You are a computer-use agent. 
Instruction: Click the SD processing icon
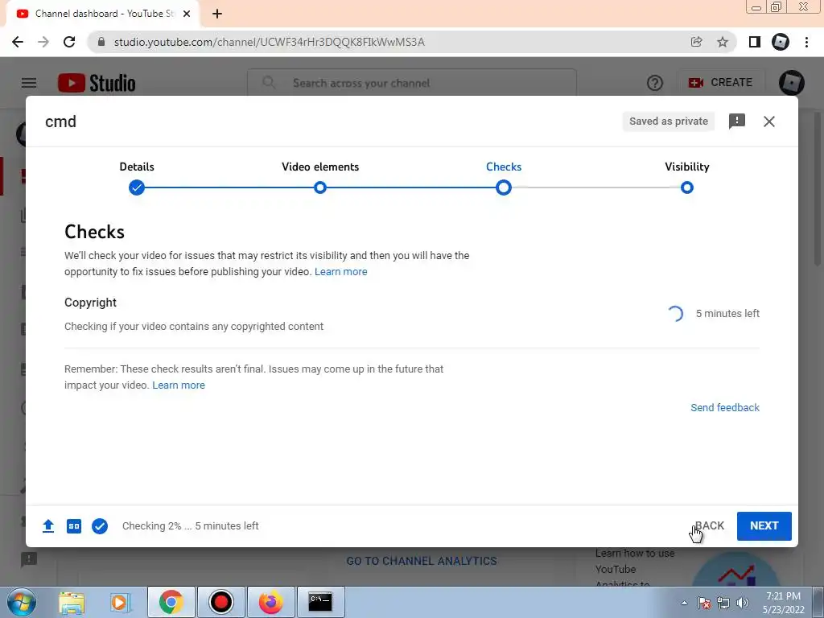pos(74,526)
